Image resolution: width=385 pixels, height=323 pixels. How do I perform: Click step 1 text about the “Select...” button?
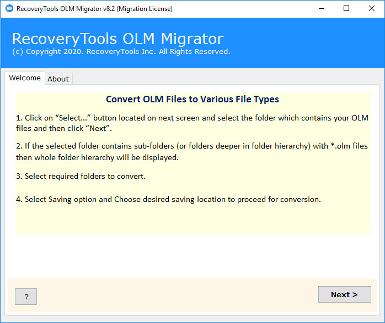[192, 123]
